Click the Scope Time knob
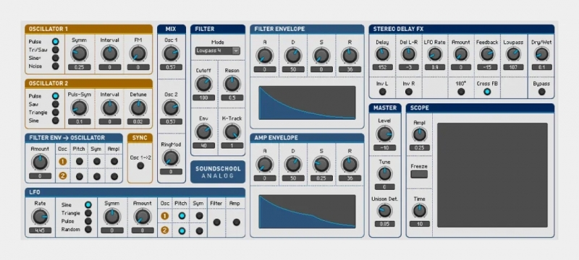 (x=419, y=211)
